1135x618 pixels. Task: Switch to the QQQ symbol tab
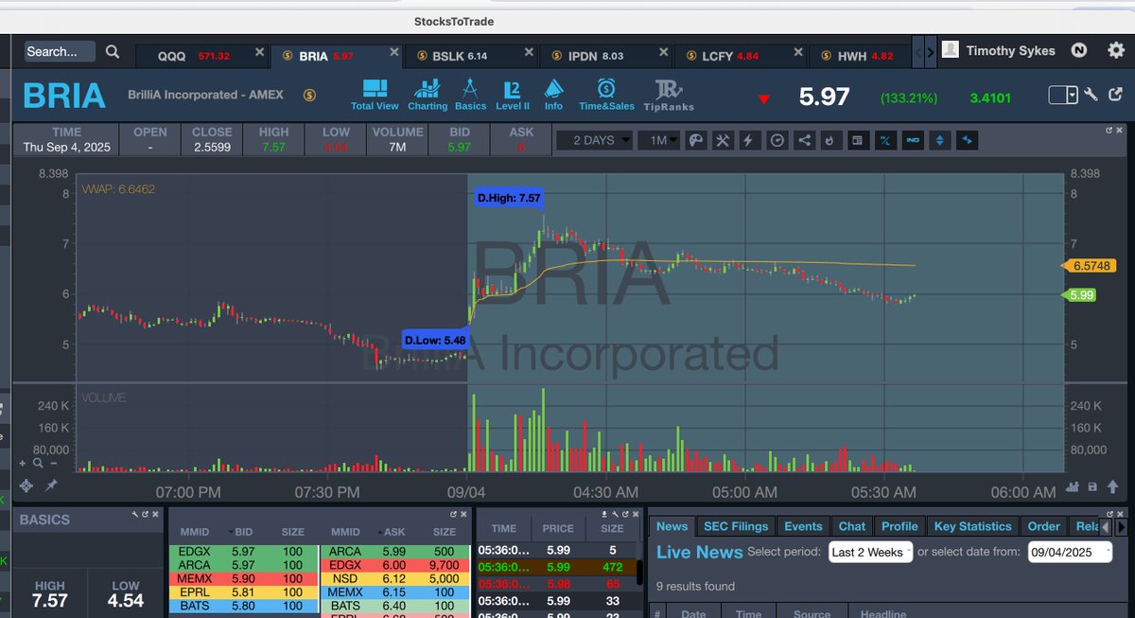[x=202, y=56]
